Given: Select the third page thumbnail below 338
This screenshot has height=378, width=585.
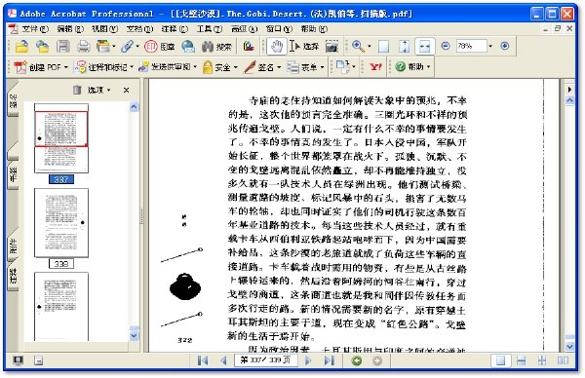Looking at the screenshot, I should coord(61,307).
